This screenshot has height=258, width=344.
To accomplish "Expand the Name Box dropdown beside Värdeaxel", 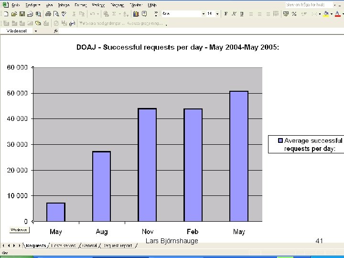I will coord(36,31).
